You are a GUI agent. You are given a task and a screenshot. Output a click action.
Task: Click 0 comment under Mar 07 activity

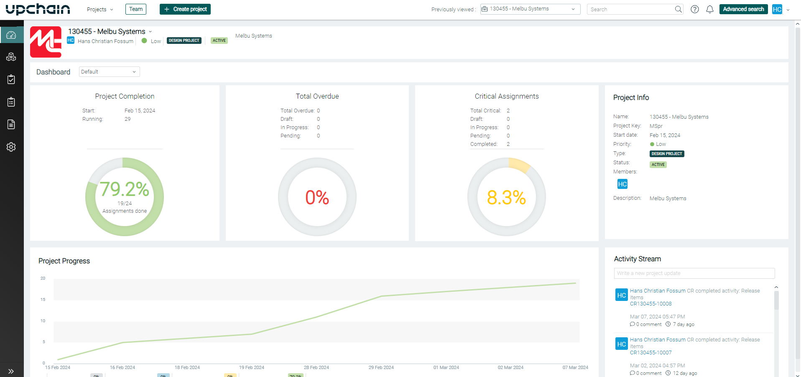coord(646,324)
